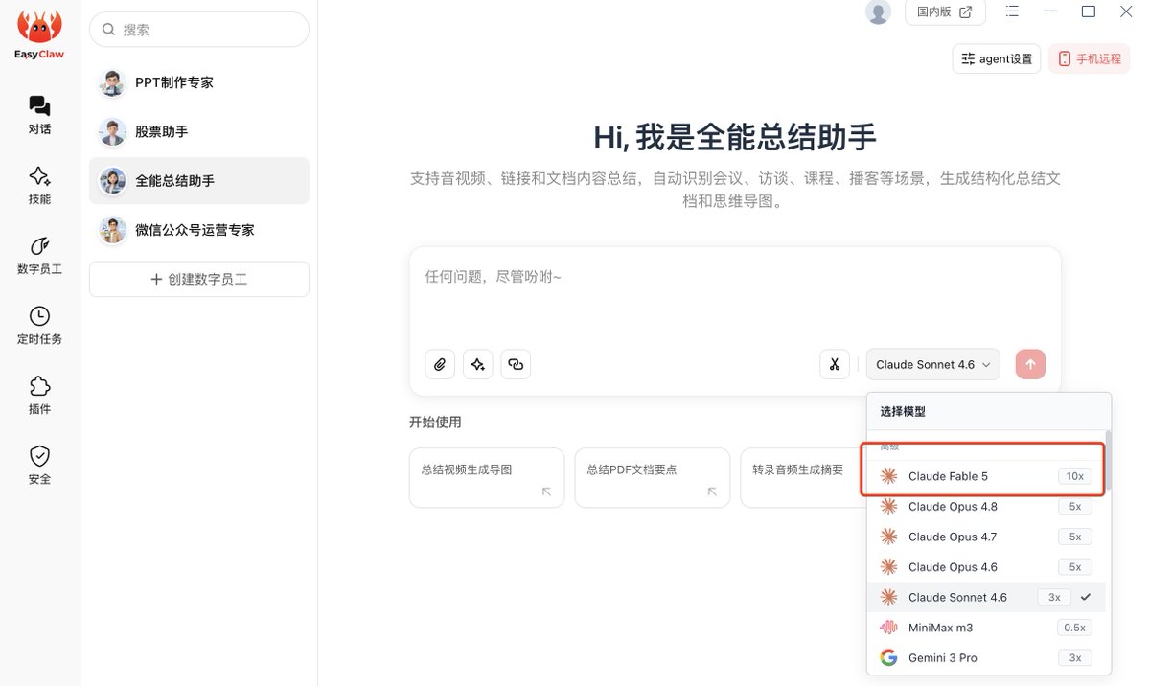Click the 0.5x badge beside MiniMax m3
The width and height of the screenshot is (1150, 686).
(x=1075, y=628)
